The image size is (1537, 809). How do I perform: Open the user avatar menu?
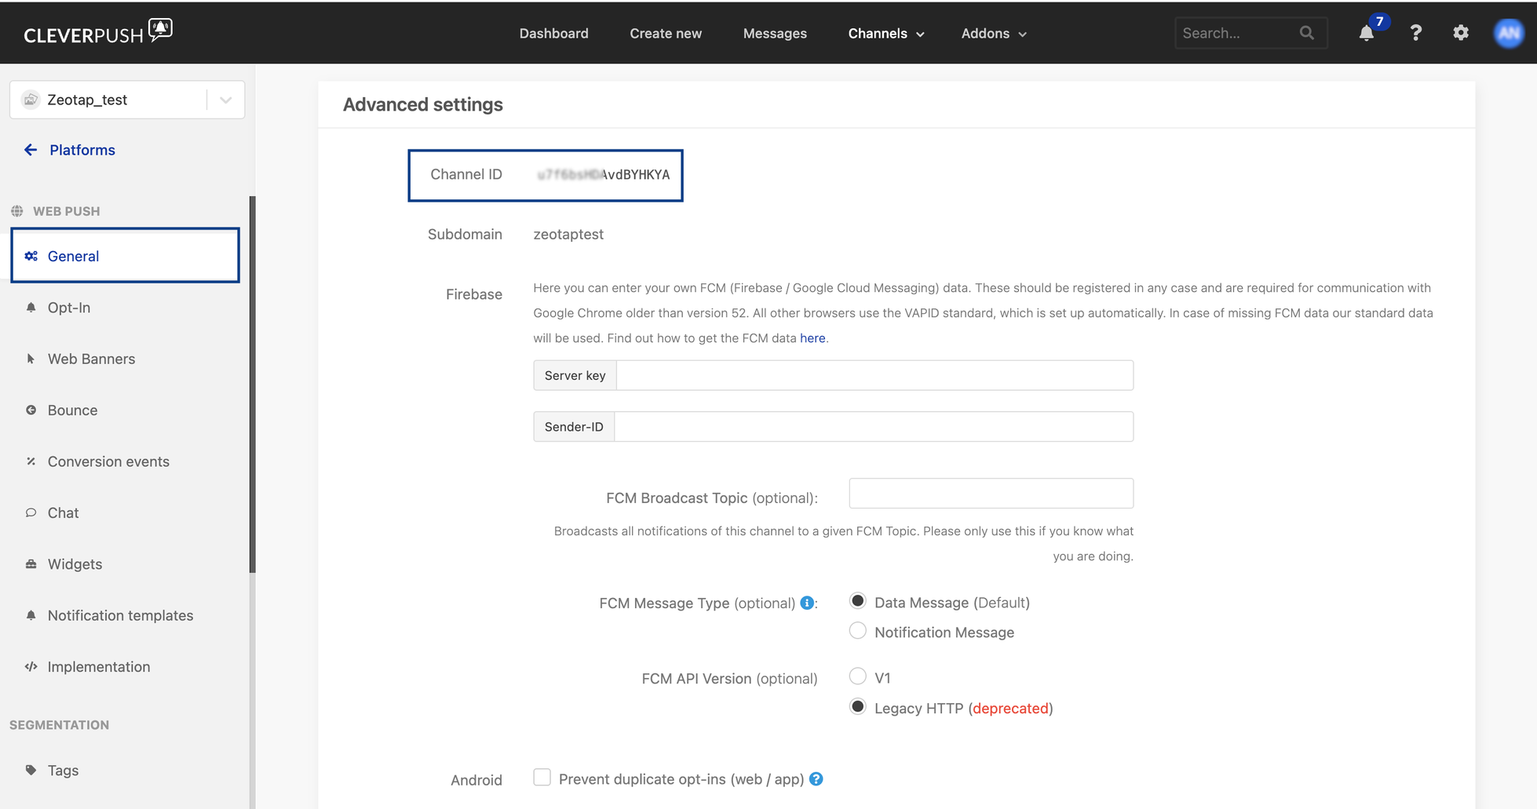1508,33
